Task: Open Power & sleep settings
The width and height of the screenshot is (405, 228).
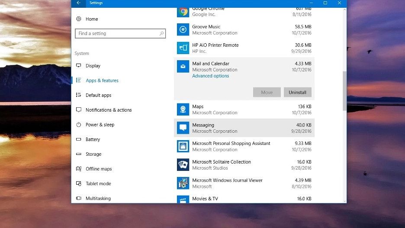Action: tap(100, 125)
